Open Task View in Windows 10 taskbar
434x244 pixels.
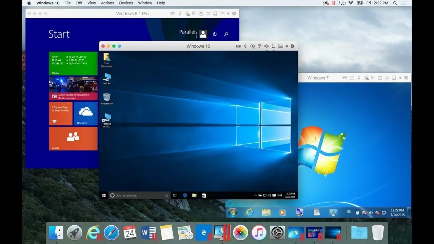(175, 196)
